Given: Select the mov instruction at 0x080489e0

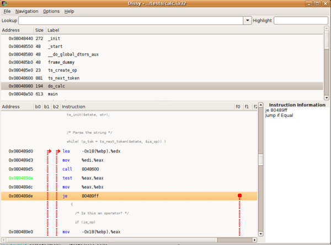Looking at the screenshot, I should click(129, 232).
